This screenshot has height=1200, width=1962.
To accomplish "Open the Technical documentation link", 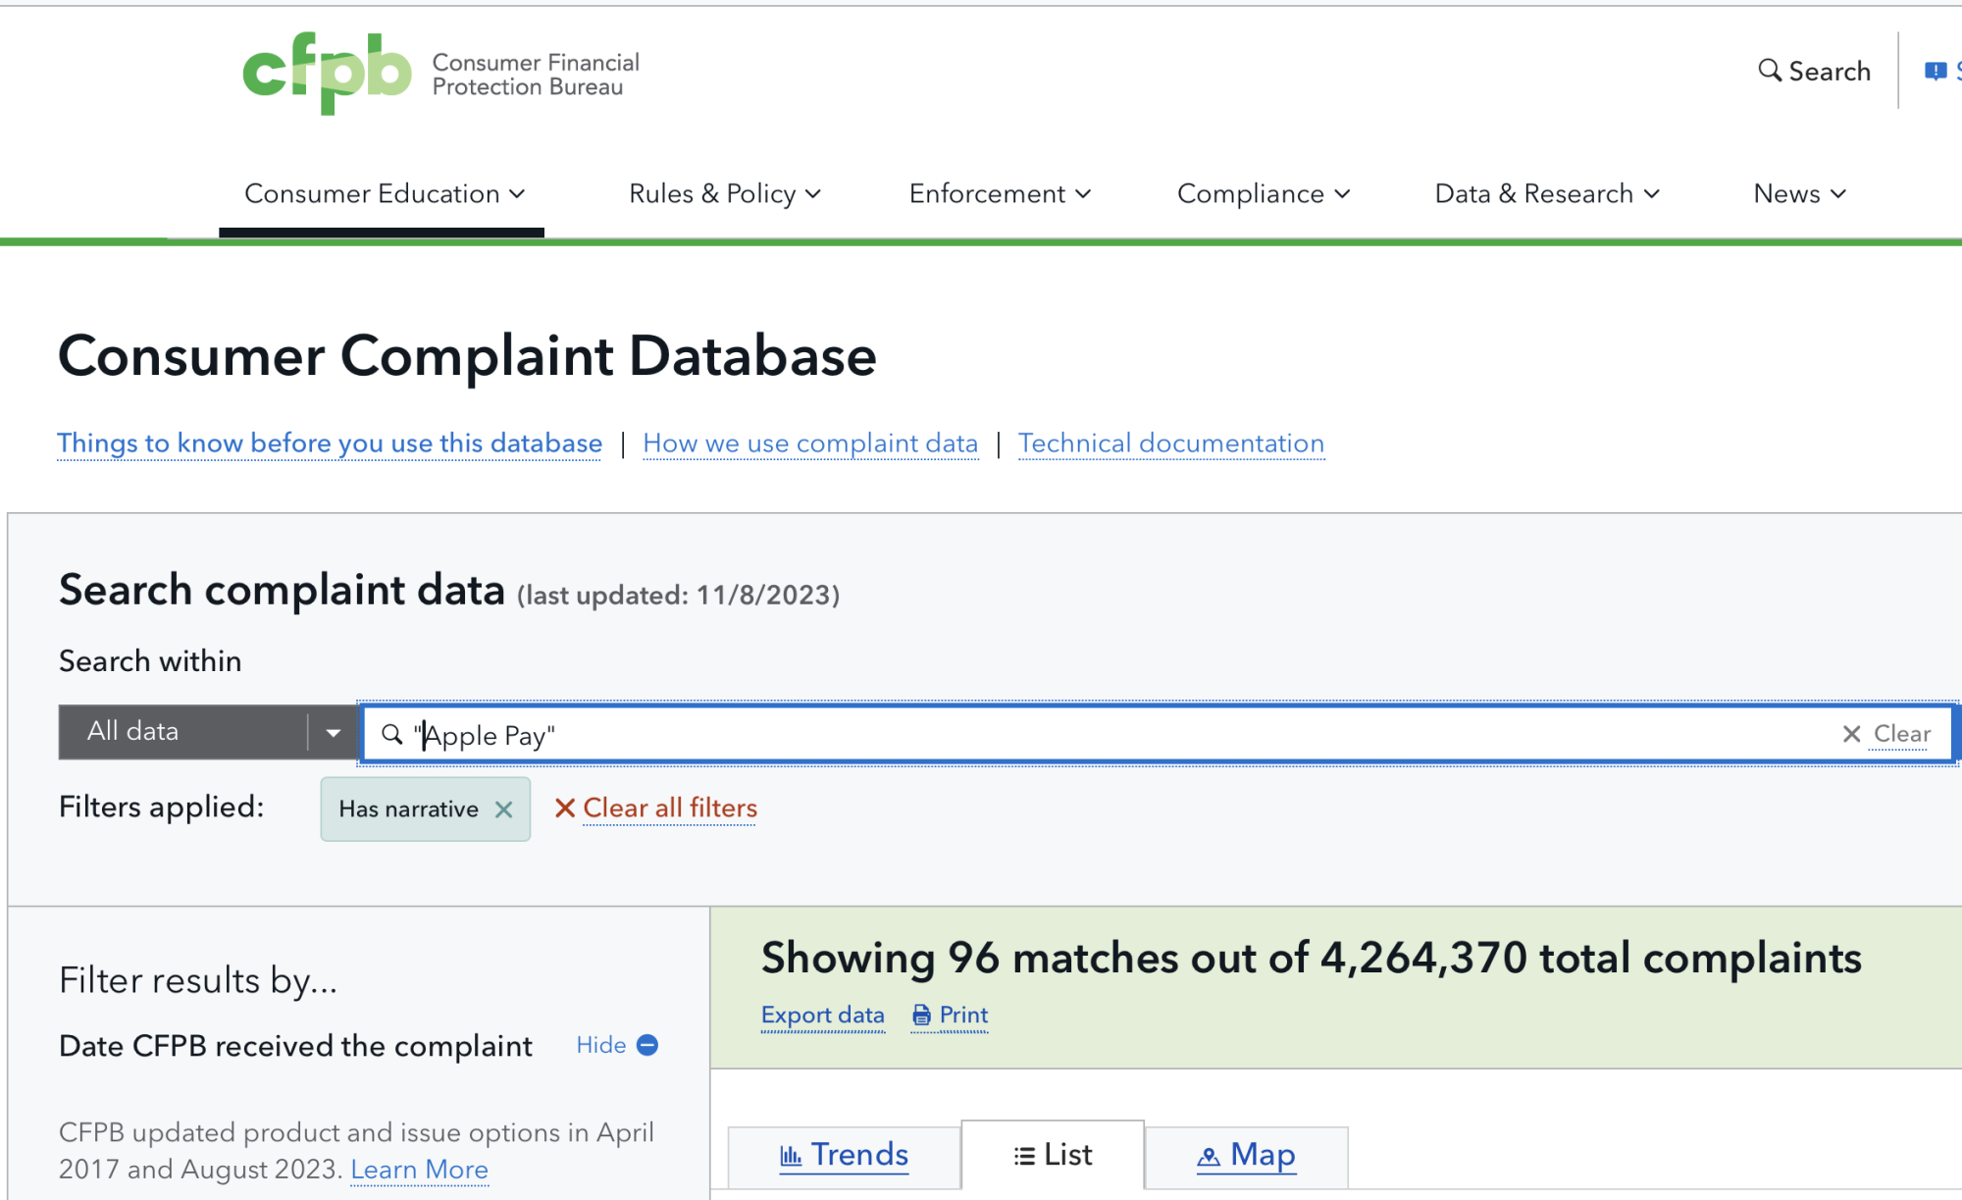I will click(x=1170, y=443).
